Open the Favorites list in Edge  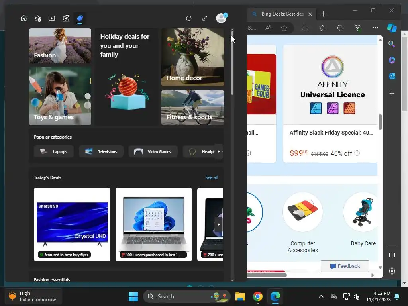[x=323, y=28]
